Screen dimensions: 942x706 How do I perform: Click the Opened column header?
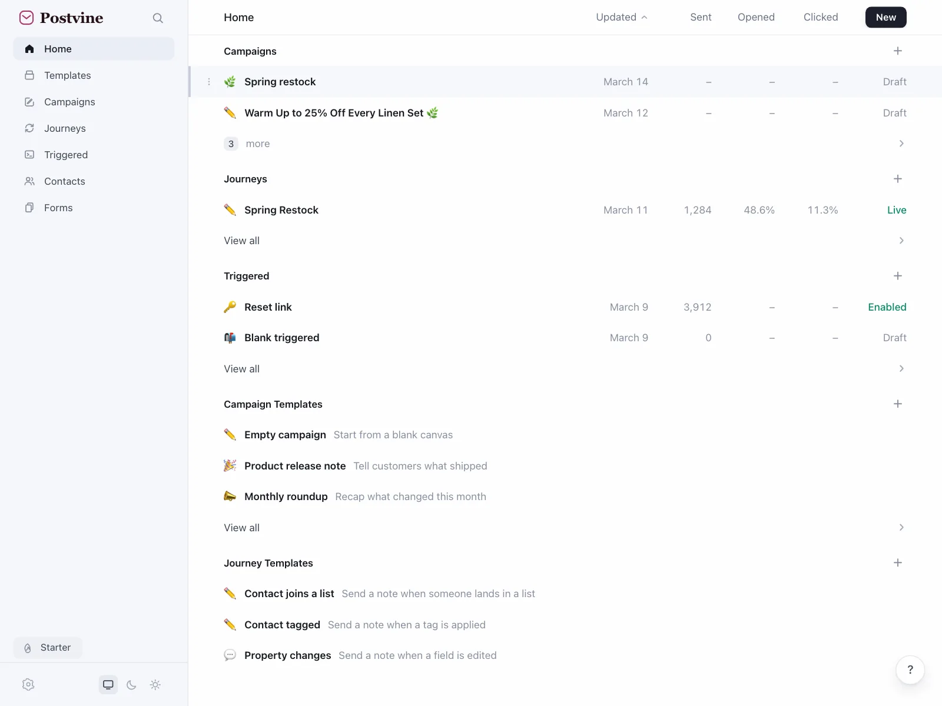coord(756,17)
